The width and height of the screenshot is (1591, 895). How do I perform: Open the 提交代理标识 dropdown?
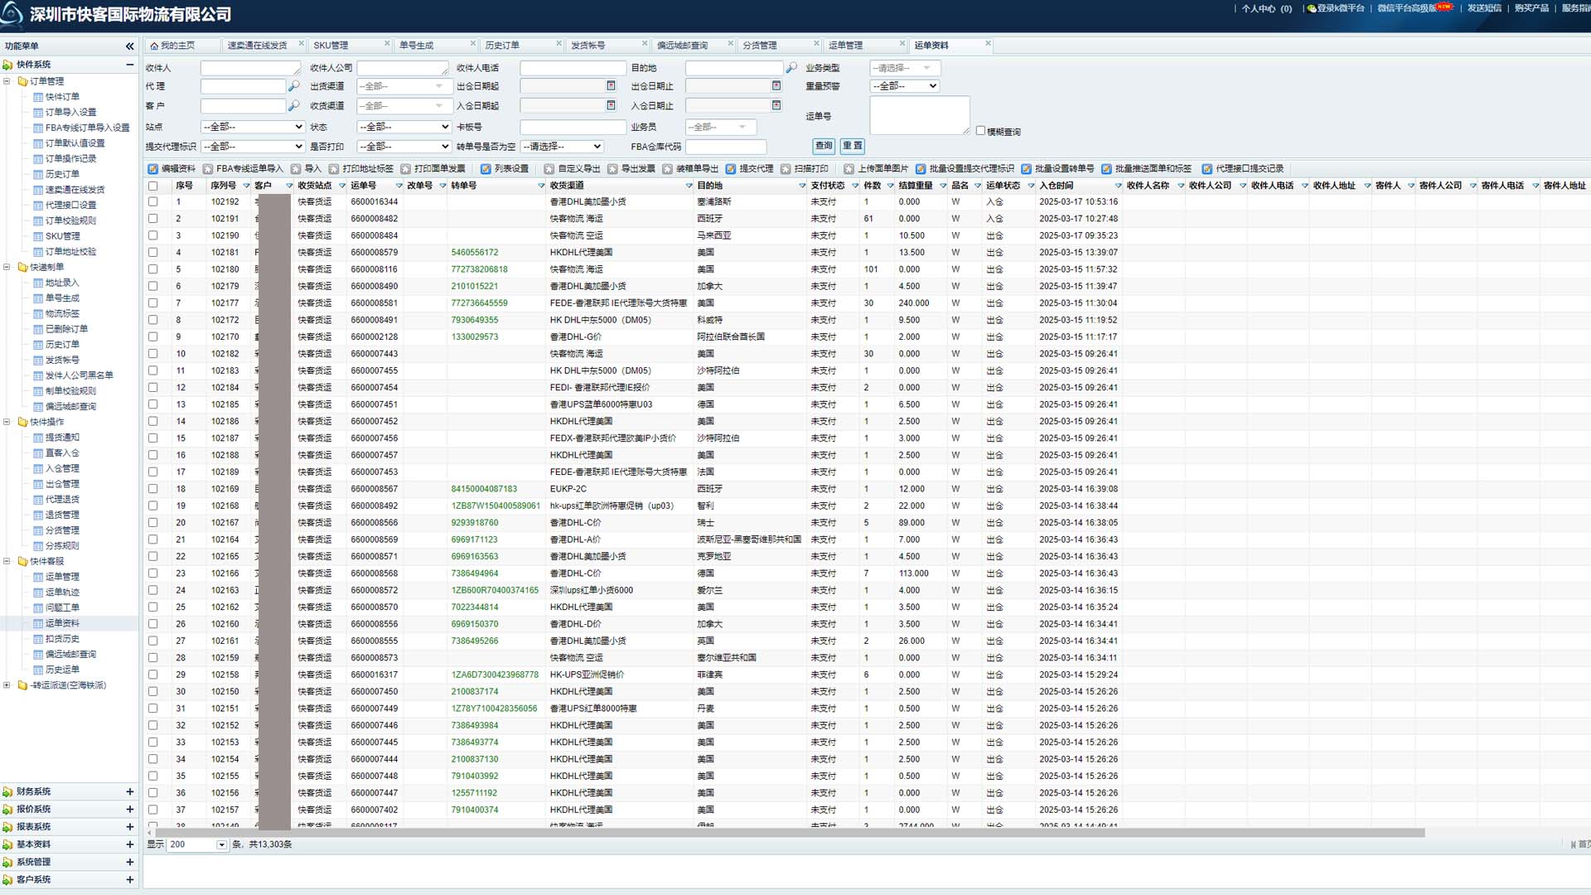point(254,147)
